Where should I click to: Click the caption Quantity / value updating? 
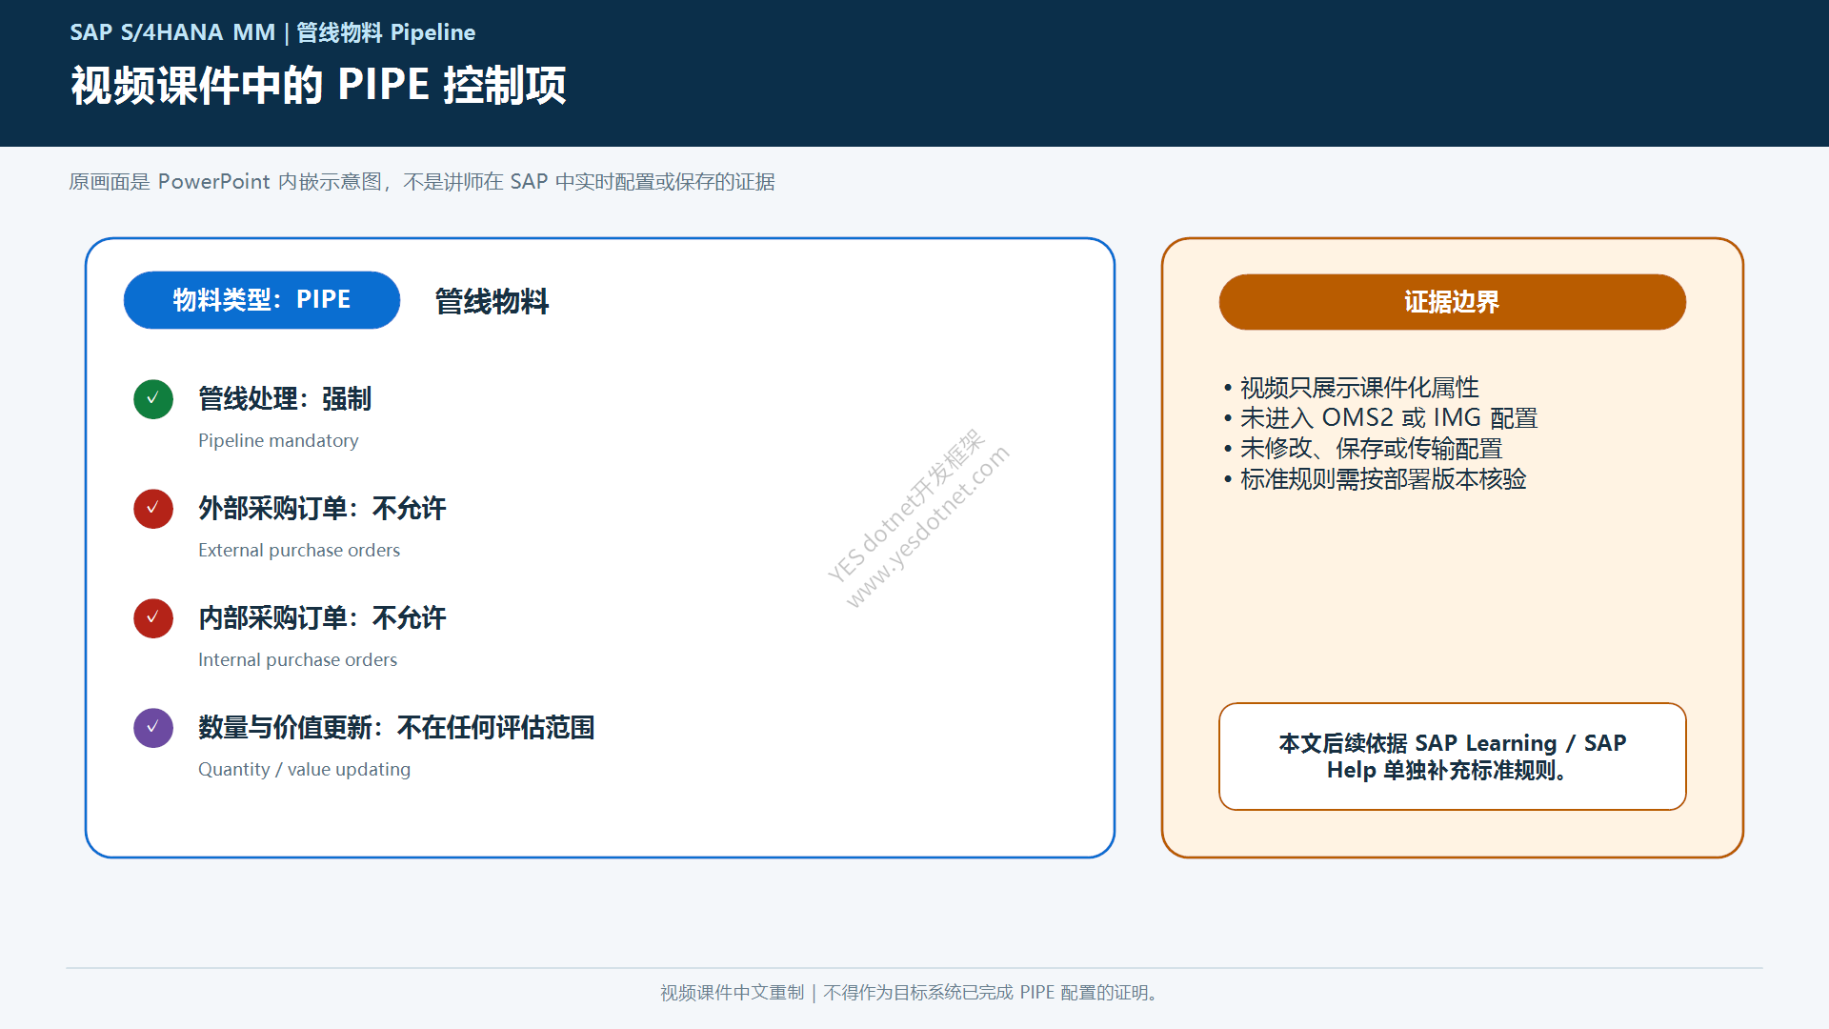[x=304, y=769]
